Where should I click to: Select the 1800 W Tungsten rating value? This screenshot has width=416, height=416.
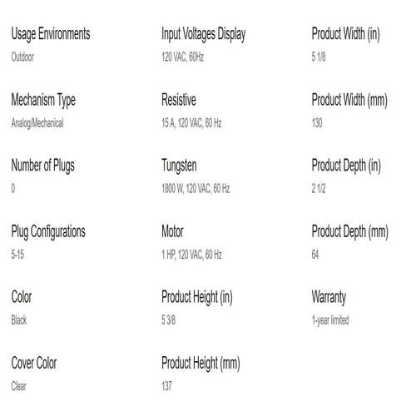pyautogui.click(x=196, y=189)
